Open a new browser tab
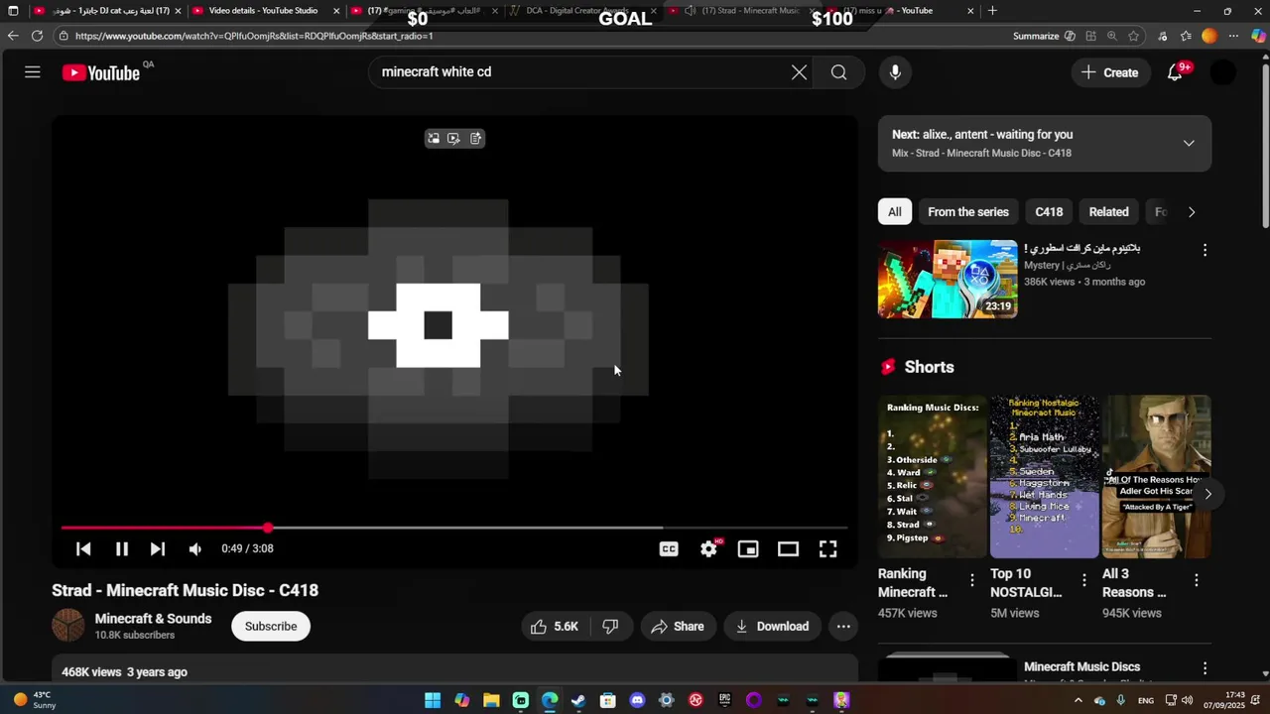The image size is (1270, 714). (992, 11)
